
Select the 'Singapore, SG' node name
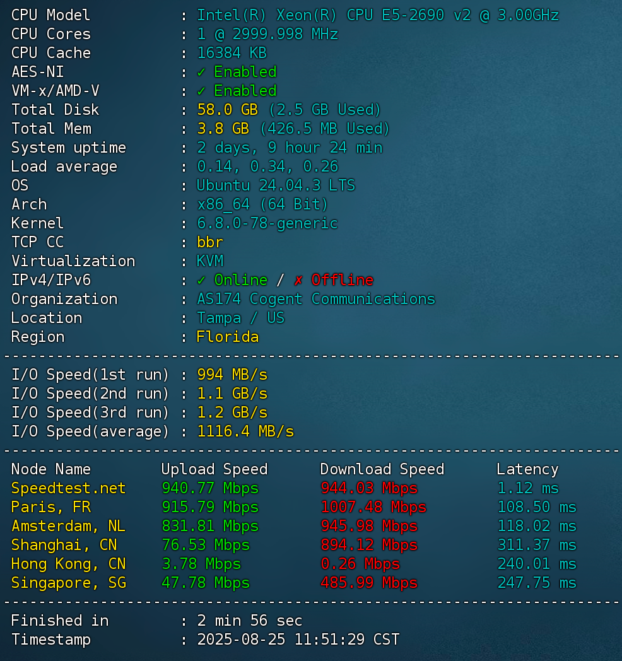point(68,583)
